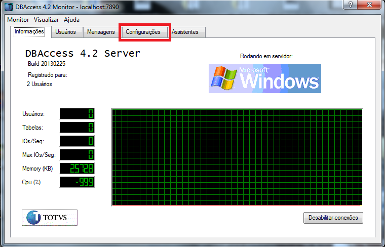Click the Desabilitar conexões button
The width and height of the screenshot is (385, 247).
tap(333, 218)
